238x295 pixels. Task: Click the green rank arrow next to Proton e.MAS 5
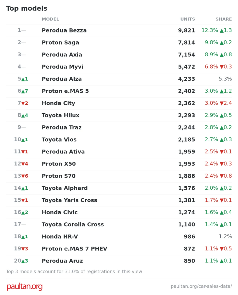23,91
